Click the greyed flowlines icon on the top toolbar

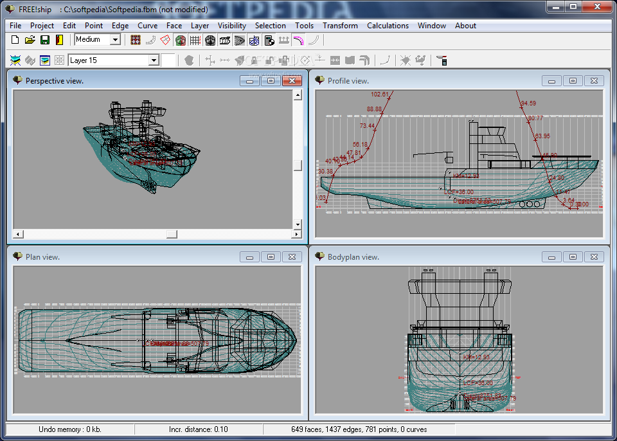pos(314,40)
